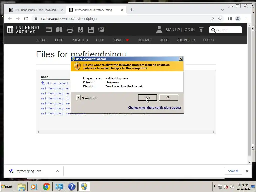Open the CONTACT menu item
This screenshot has width=256, height=192.
point(145,40)
